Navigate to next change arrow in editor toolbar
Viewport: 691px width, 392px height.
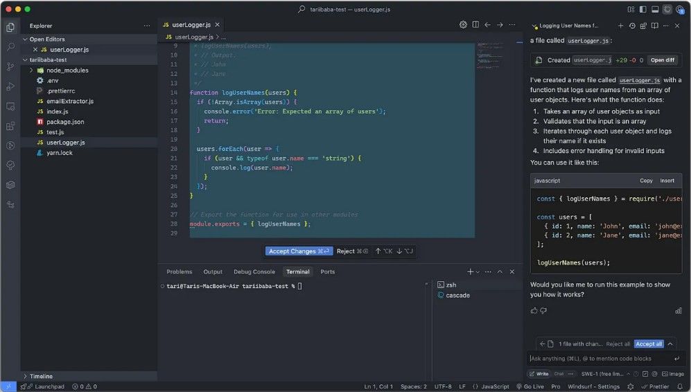pyautogui.click(x=500, y=25)
